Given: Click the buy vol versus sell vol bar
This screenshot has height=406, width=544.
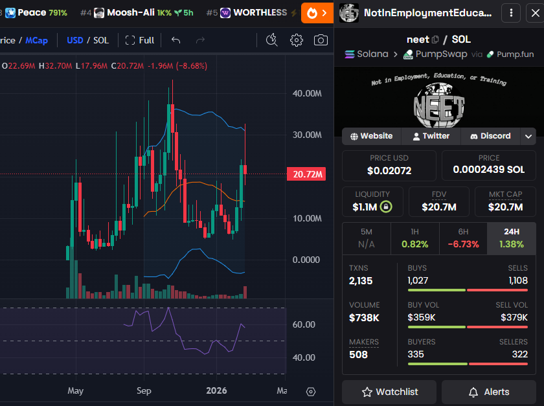Looking at the screenshot, I should click(x=468, y=327).
